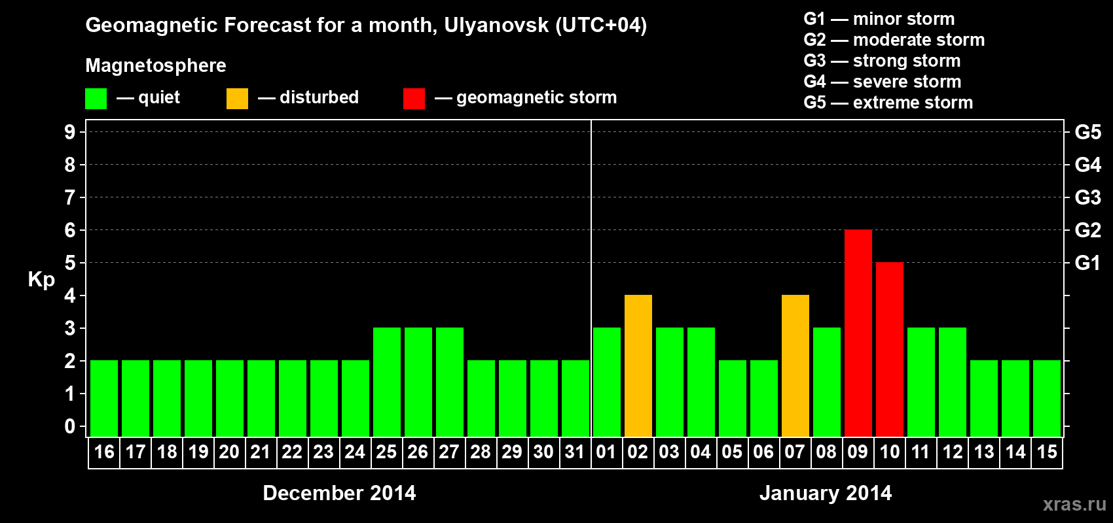Click the G3 right axis label
The height and width of the screenshot is (523, 1113).
tap(1088, 198)
